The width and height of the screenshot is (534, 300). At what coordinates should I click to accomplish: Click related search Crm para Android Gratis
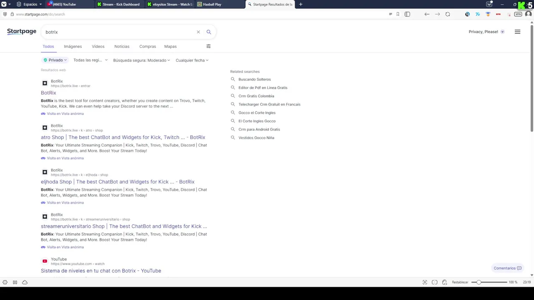tap(259, 129)
